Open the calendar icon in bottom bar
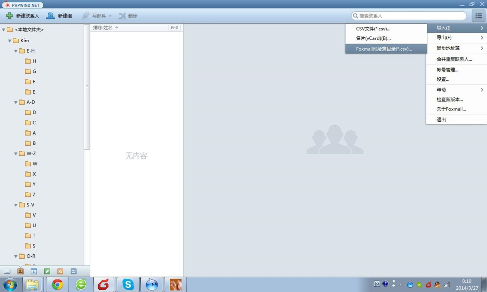Image resolution: width=487 pixels, height=292 pixels. (x=34, y=271)
